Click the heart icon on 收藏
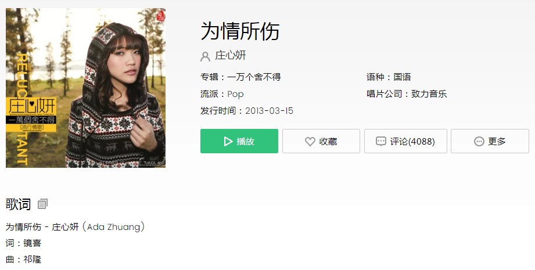Image resolution: width=535 pixels, height=270 pixels. [310, 142]
